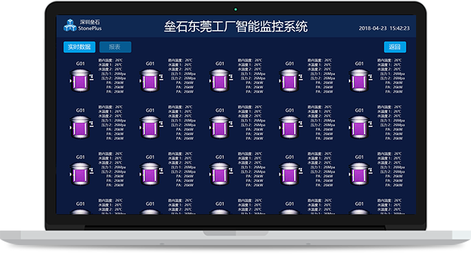Choose G01 tank icon, third row fourth column

290,174
